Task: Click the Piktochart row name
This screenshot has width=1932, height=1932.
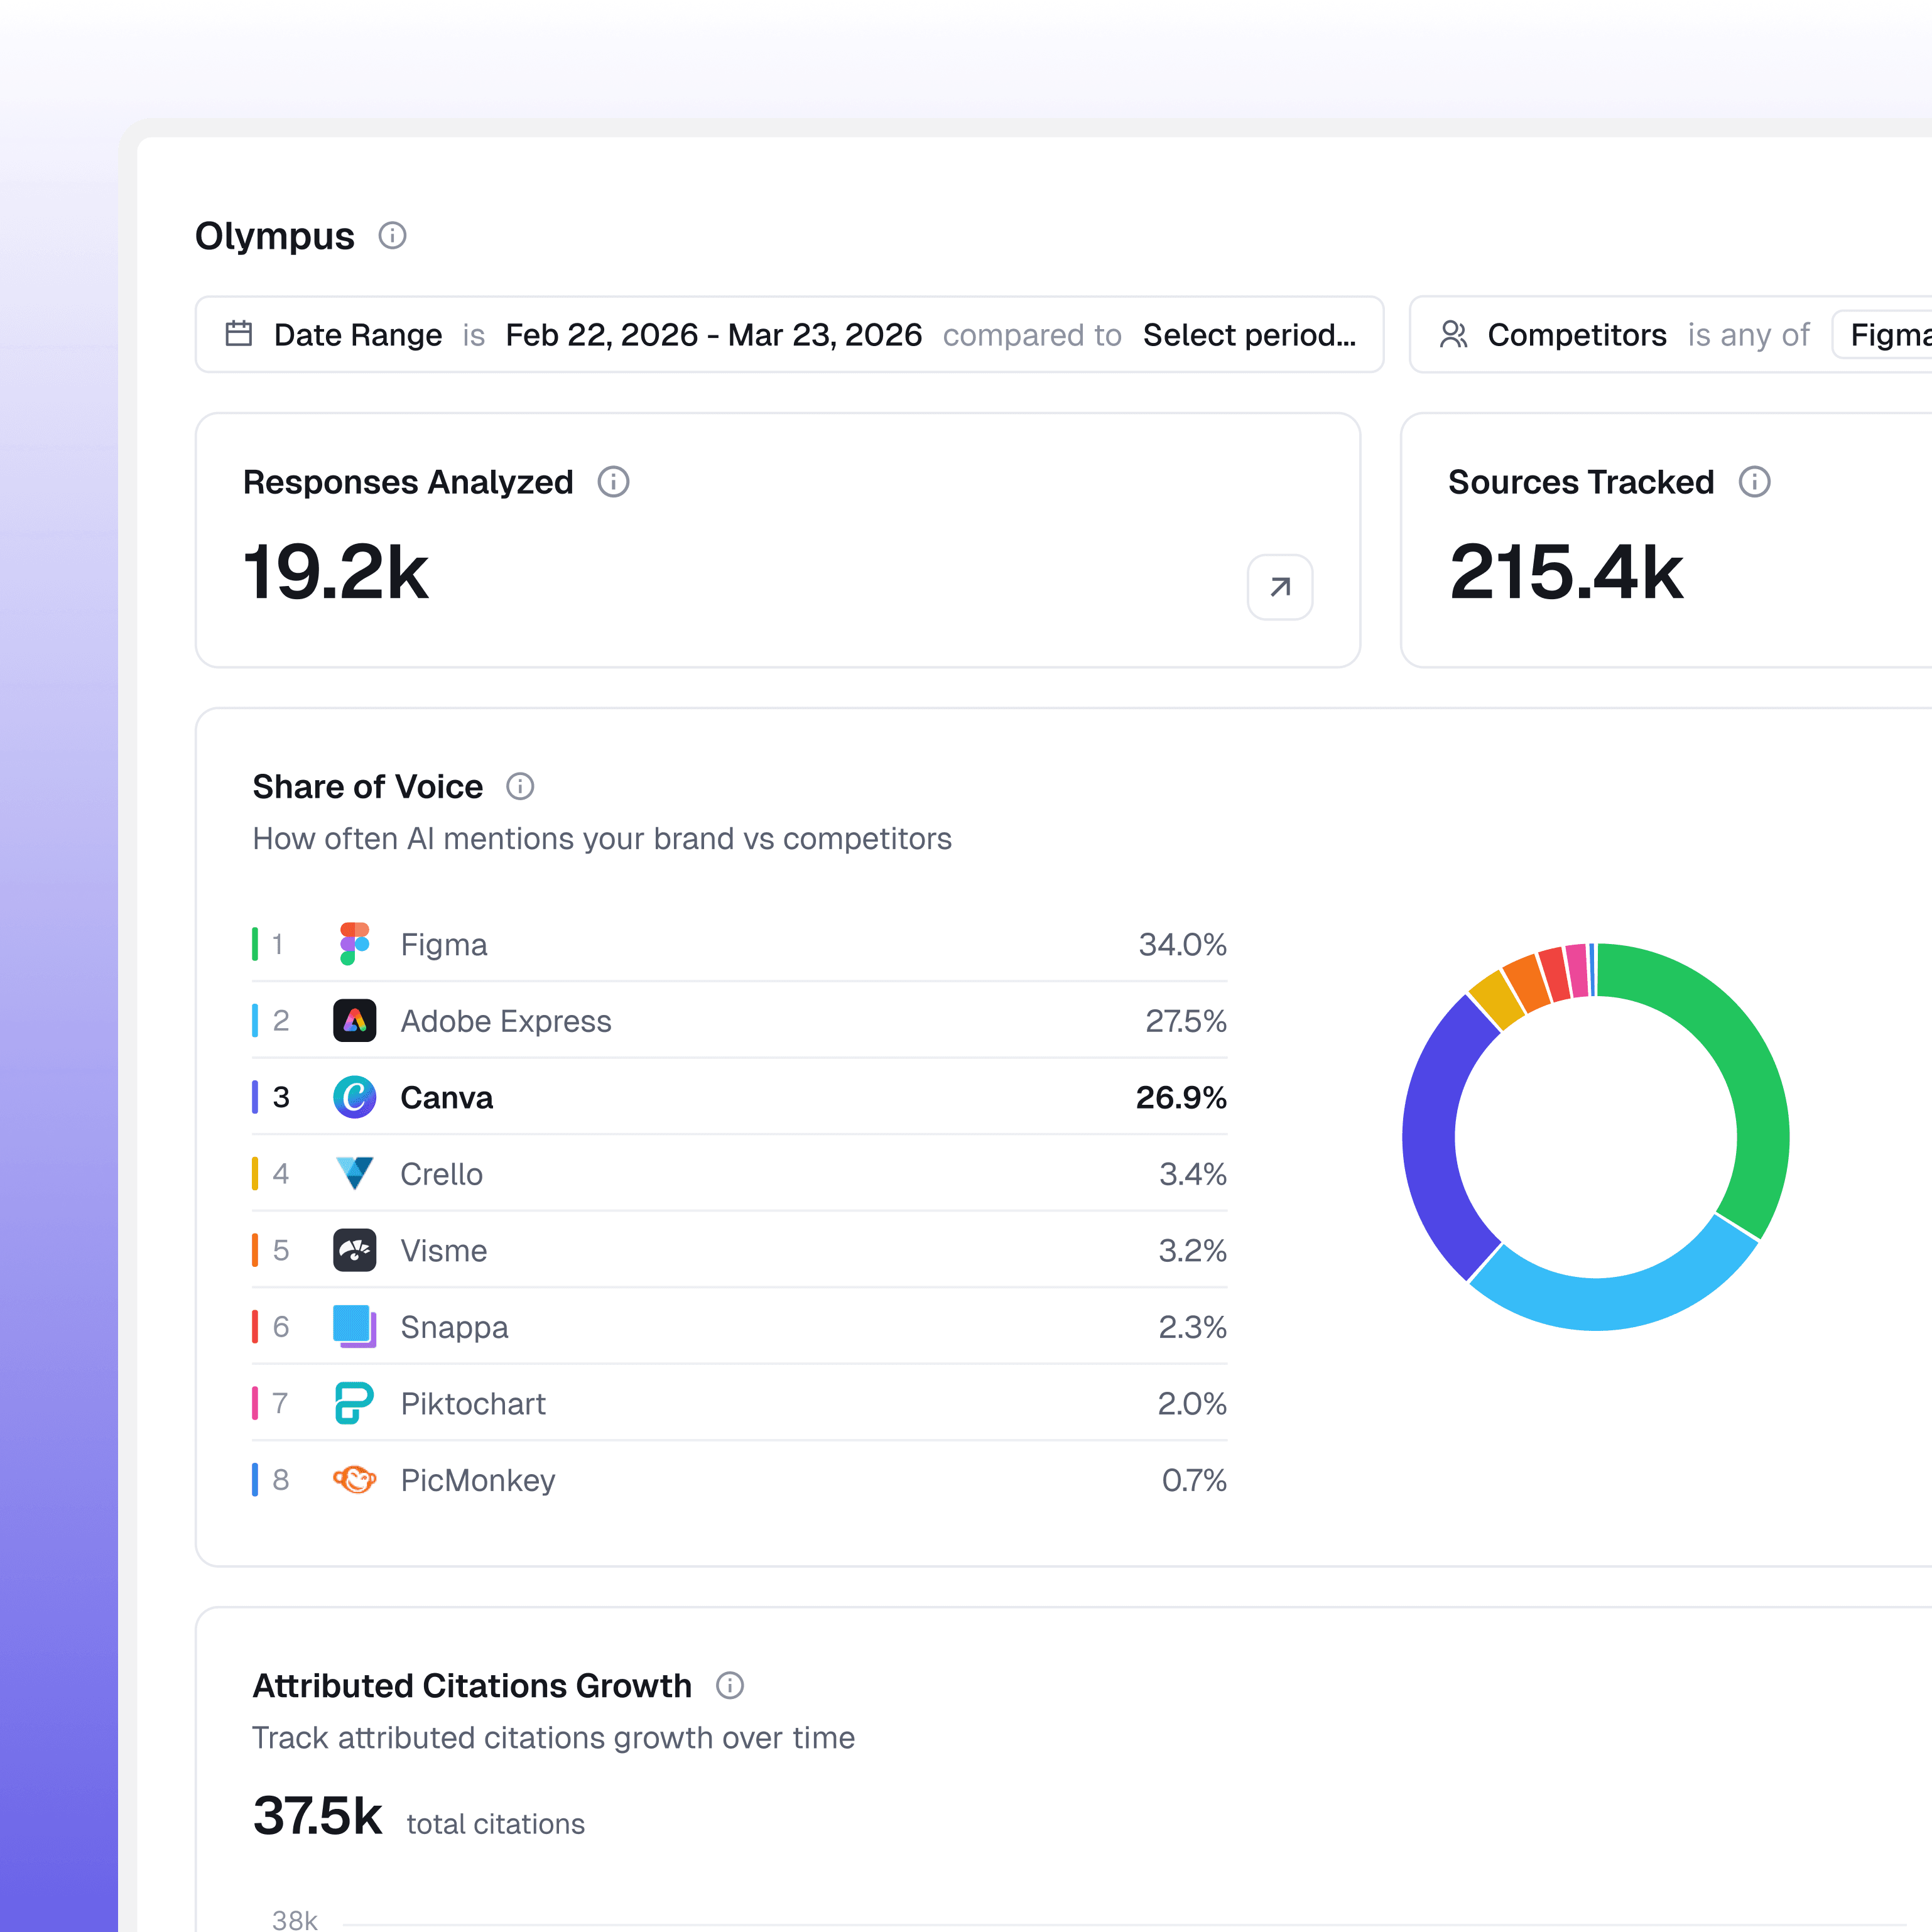Action: 474,1404
